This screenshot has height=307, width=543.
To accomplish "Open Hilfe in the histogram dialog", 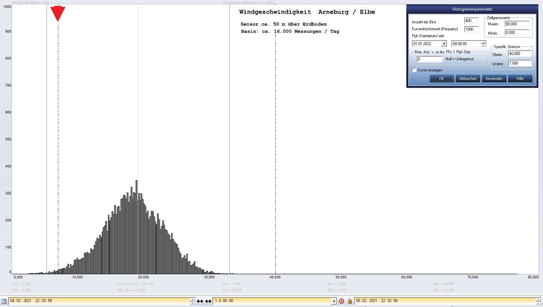I will pyautogui.click(x=520, y=79).
